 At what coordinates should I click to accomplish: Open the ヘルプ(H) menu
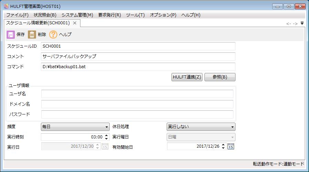[x=191, y=15]
